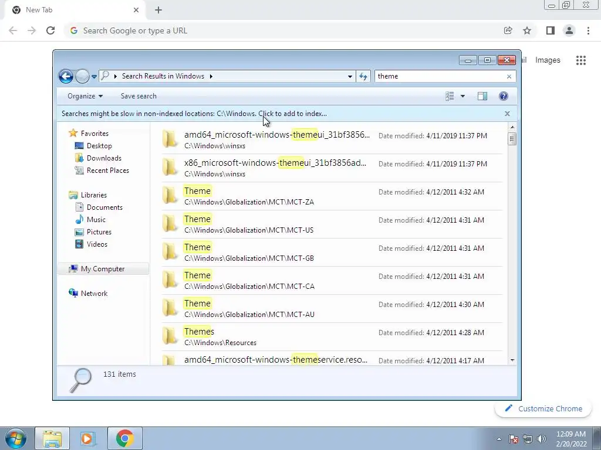The height and width of the screenshot is (450, 601).
Task: Open Chrome three-dot menu
Action: pyautogui.click(x=588, y=30)
